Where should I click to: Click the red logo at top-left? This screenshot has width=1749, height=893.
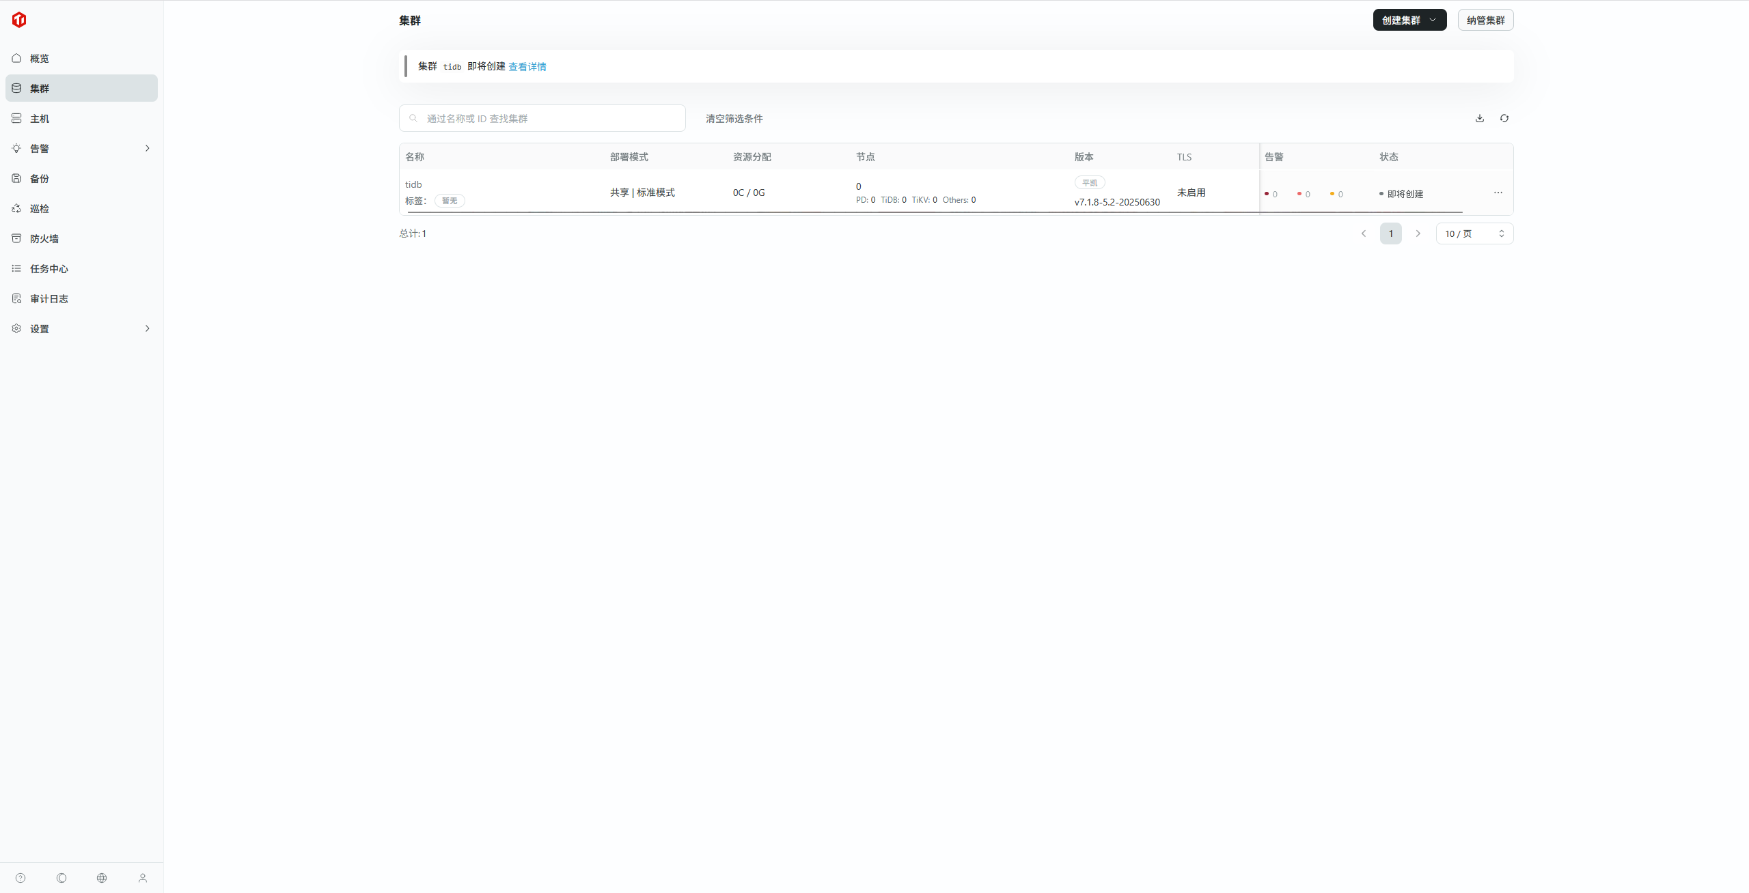[x=19, y=20]
